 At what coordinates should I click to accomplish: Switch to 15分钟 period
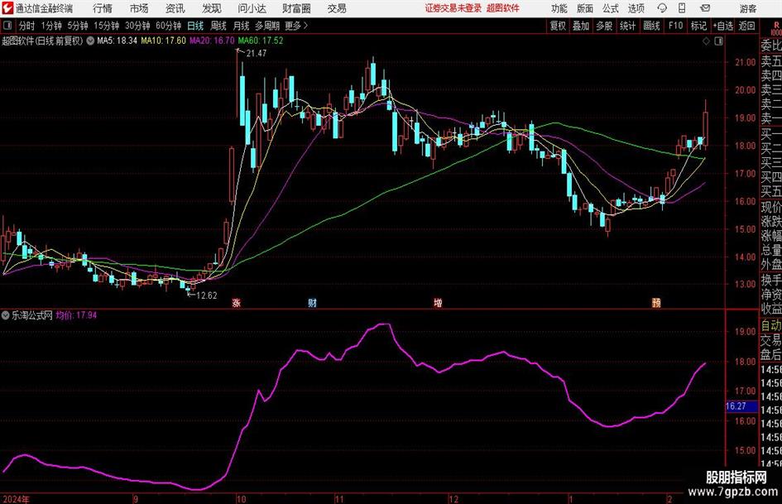tap(107, 26)
